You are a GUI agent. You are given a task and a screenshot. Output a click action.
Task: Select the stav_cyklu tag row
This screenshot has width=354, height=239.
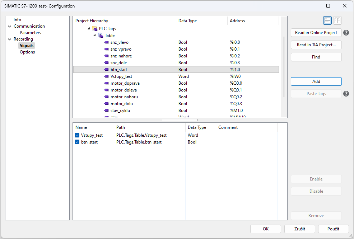[176, 111]
